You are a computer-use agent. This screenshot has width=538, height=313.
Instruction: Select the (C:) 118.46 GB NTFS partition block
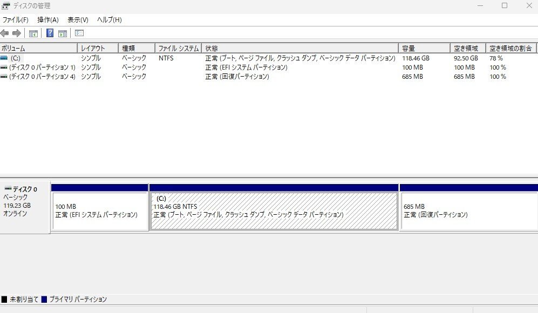coord(274,210)
